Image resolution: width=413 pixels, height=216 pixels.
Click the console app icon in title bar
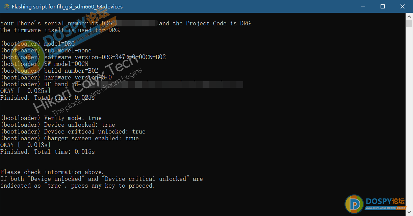(6, 6)
